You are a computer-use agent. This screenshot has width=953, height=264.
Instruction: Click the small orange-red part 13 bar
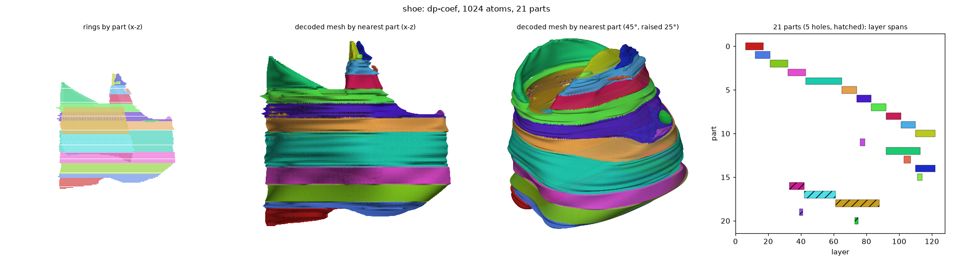(x=907, y=160)
